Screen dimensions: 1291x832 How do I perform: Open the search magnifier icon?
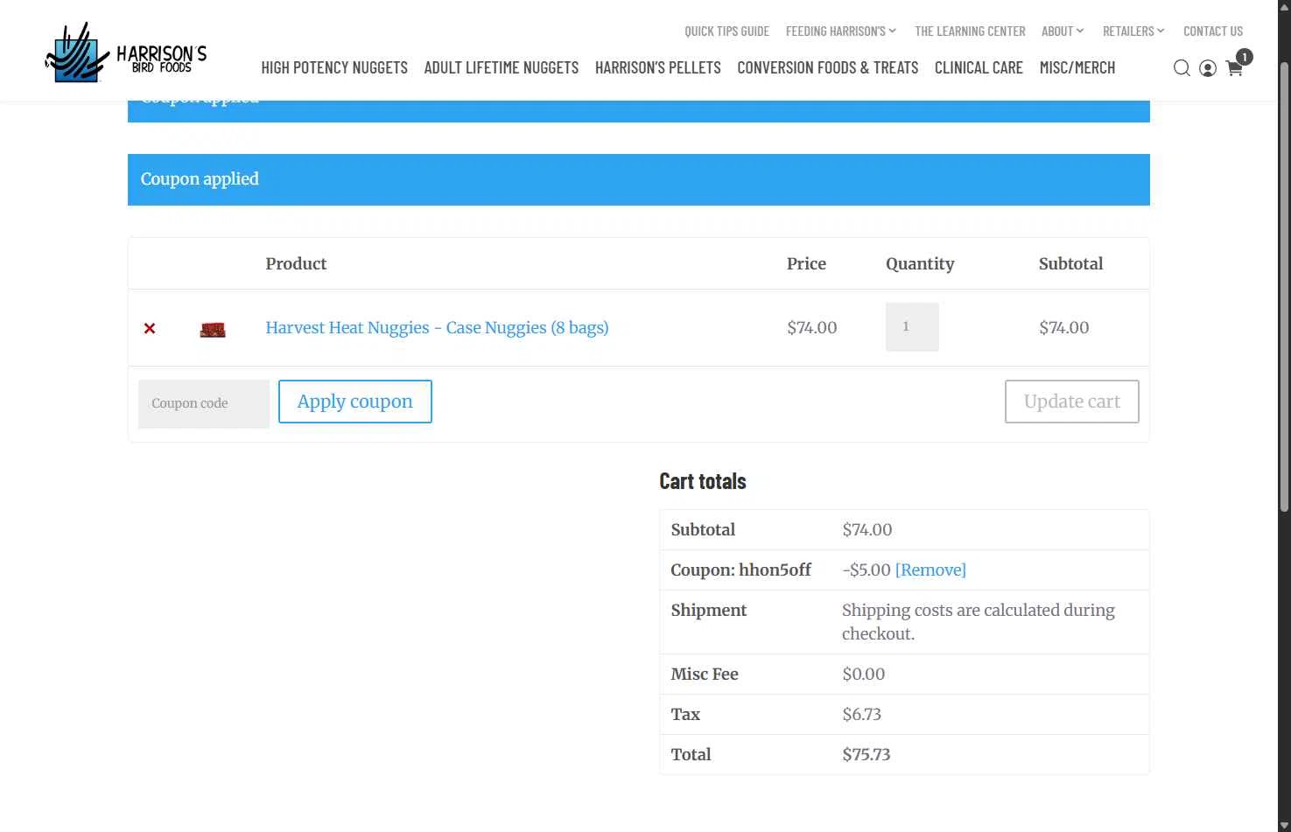[1182, 68]
